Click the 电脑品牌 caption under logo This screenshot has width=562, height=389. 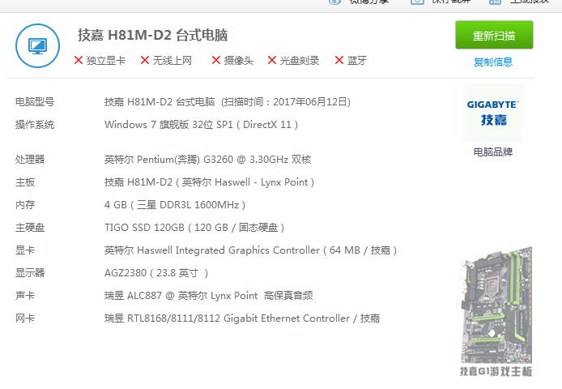pyautogui.click(x=493, y=152)
